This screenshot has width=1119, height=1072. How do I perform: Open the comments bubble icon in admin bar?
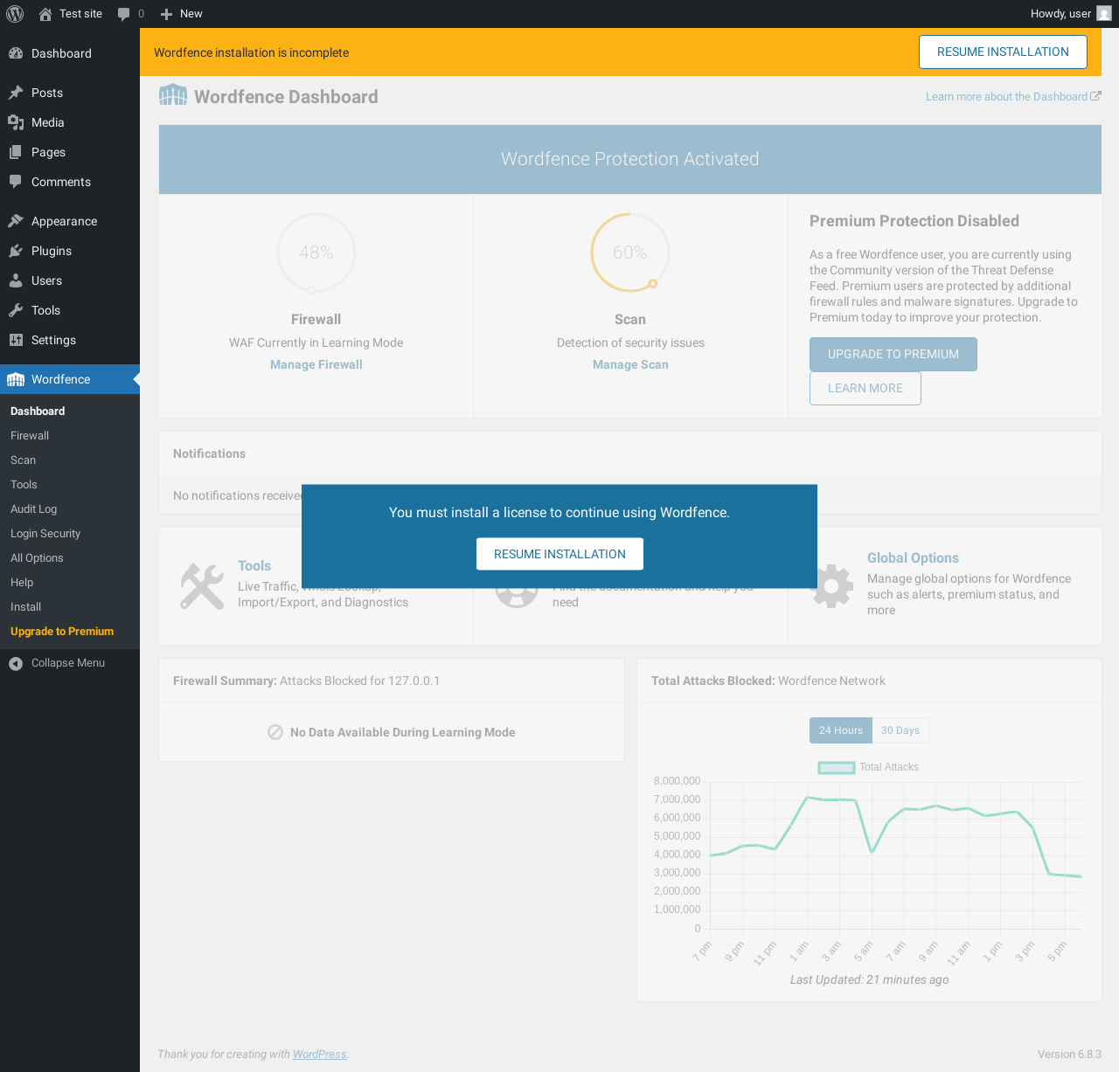coord(124,14)
